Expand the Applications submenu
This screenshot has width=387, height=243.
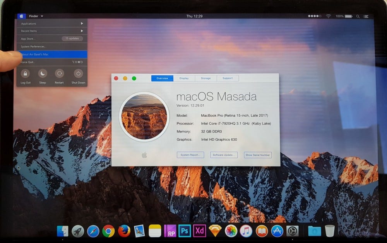coord(52,24)
